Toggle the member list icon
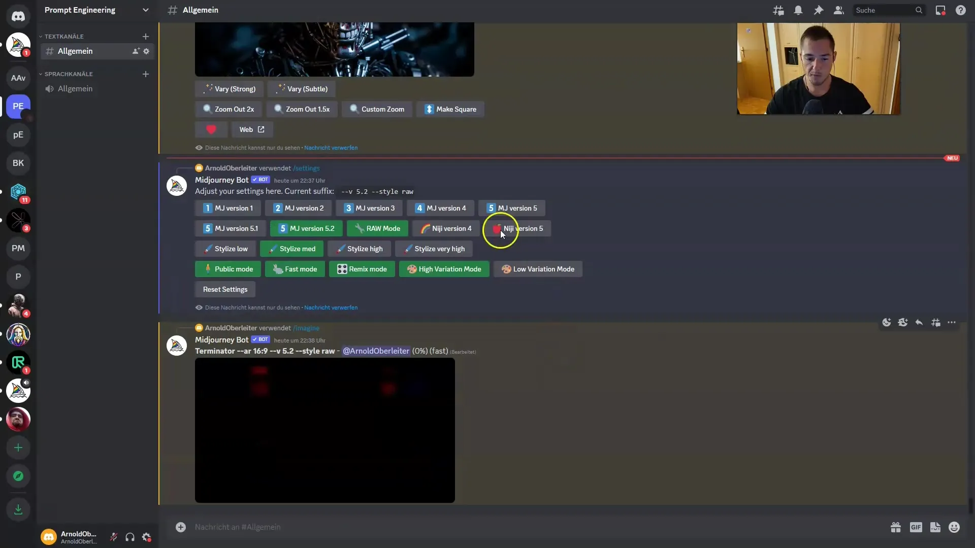This screenshot has width=975, height=548. 839,10
